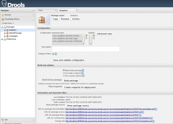Expand the mortgages tree node
173x124 pixels.
tap(5, 36)
